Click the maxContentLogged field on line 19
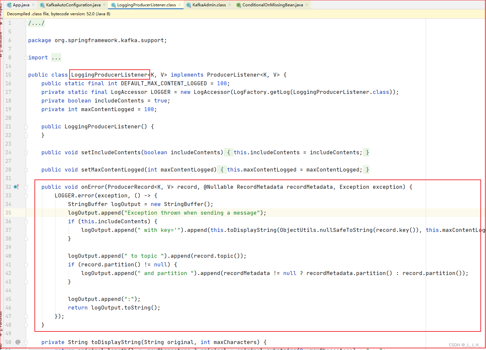 pos(108,109)
